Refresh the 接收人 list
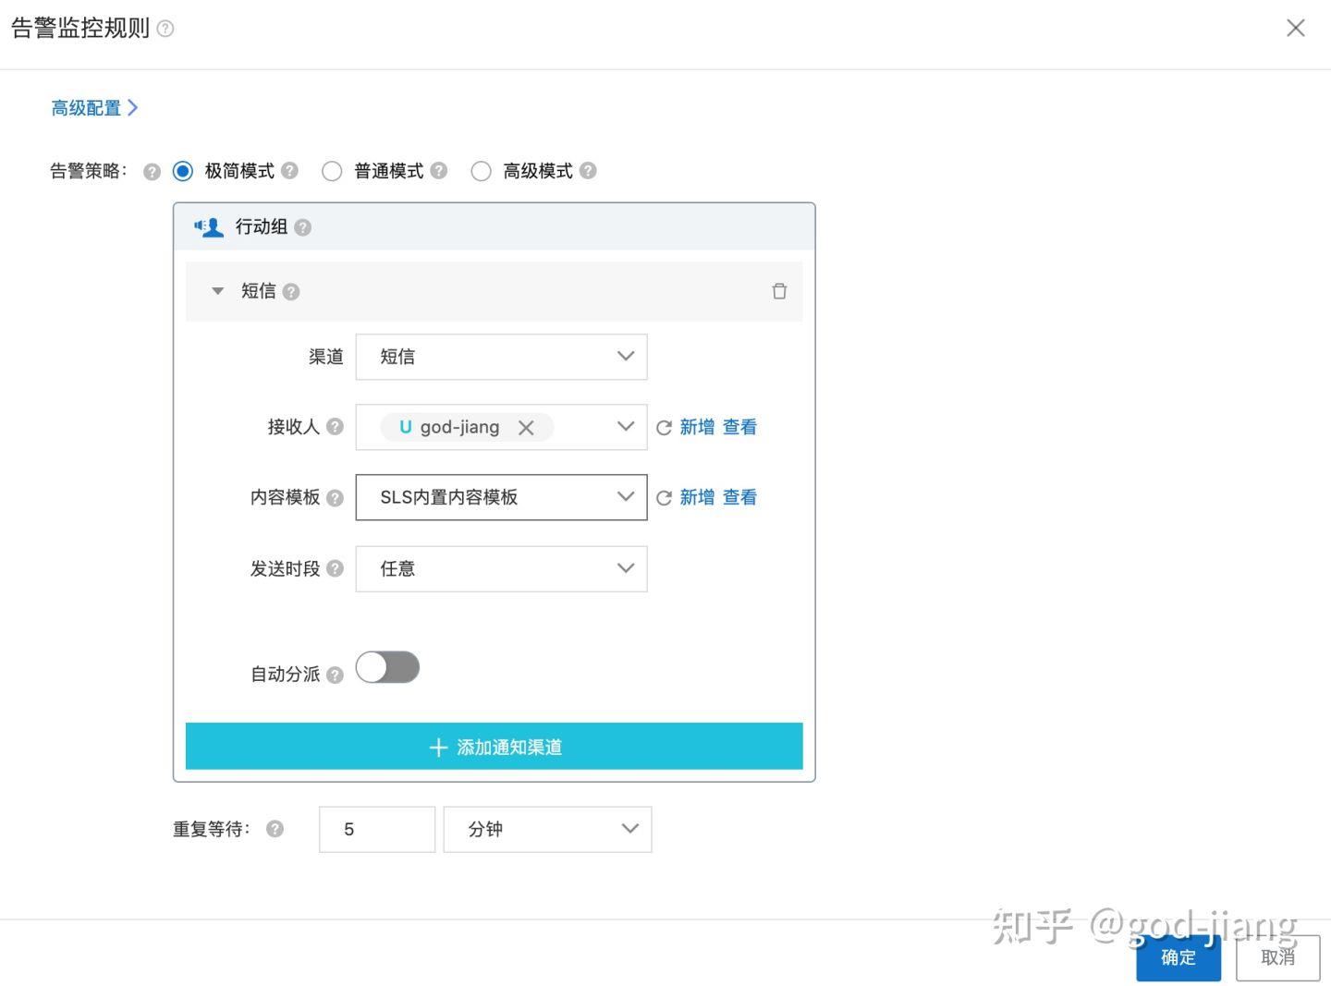 click(664, 428)
